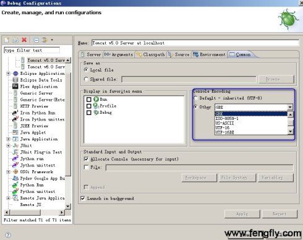303x240 pixels.
Task: Click the Variables button
Action: click(276, 178)
